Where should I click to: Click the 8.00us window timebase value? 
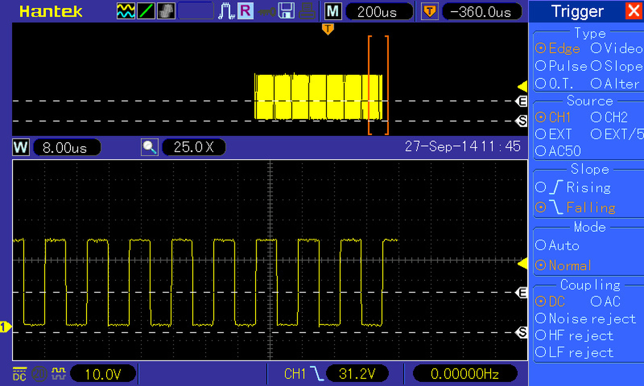[x=66, y=147]
